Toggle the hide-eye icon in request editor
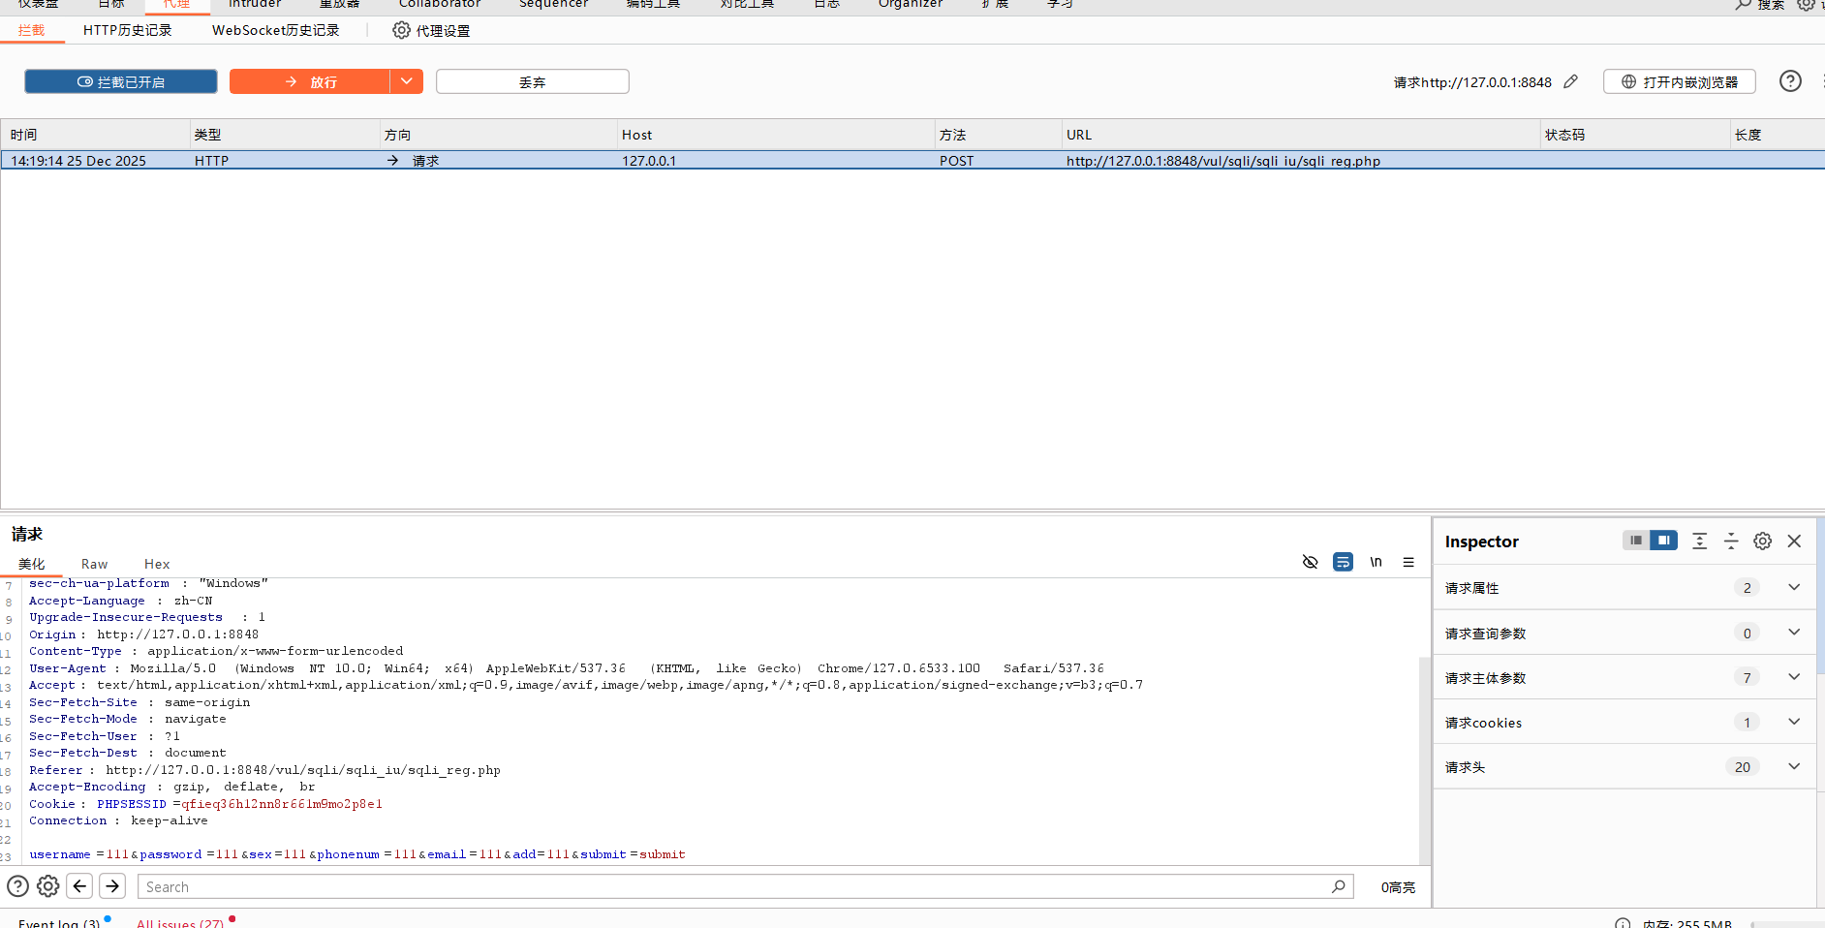 click(x=1310, y=562)
